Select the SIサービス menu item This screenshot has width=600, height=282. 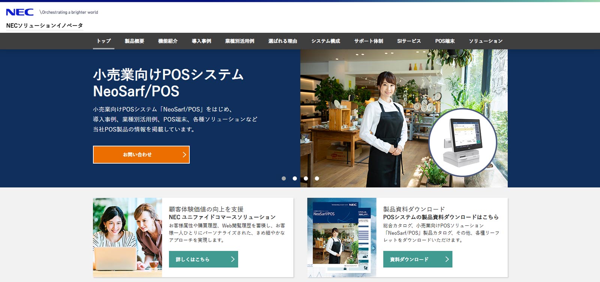pos(409,41)
